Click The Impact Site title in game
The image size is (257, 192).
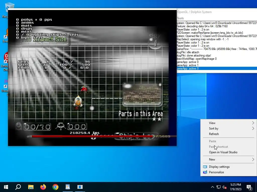44,39
